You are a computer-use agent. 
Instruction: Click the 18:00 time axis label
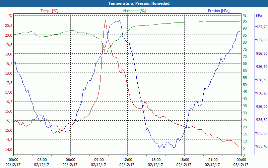pos(185,160)
